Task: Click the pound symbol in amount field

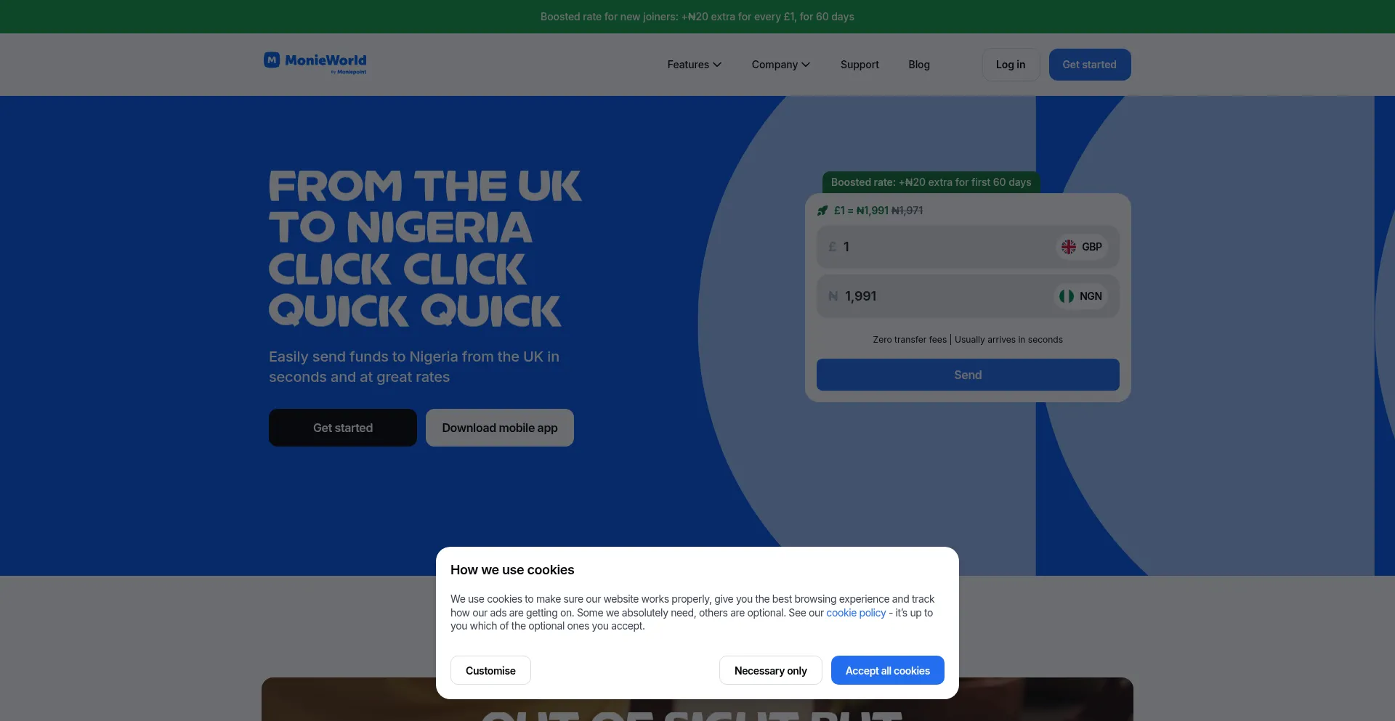Action: coord(833,247)
